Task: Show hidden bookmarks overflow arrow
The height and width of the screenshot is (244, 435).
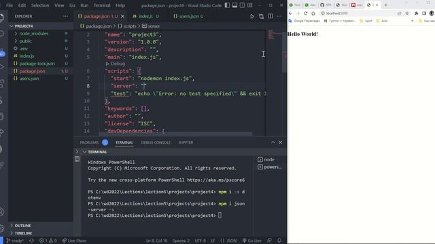Action: [413, 21]
